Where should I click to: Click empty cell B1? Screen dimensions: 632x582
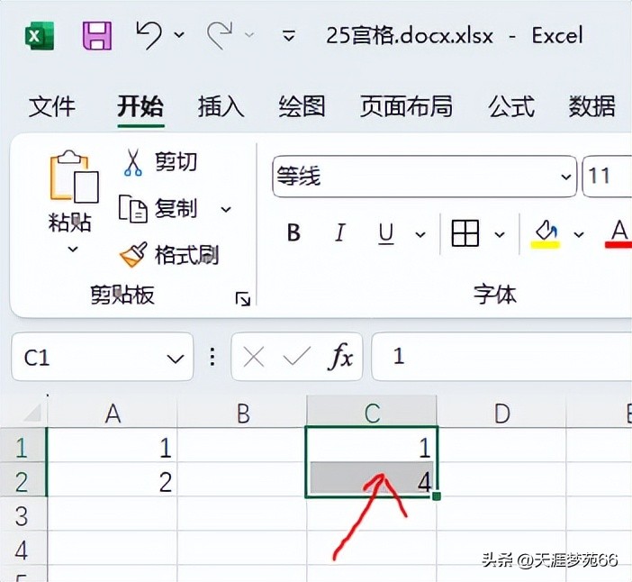pos(242,445)
